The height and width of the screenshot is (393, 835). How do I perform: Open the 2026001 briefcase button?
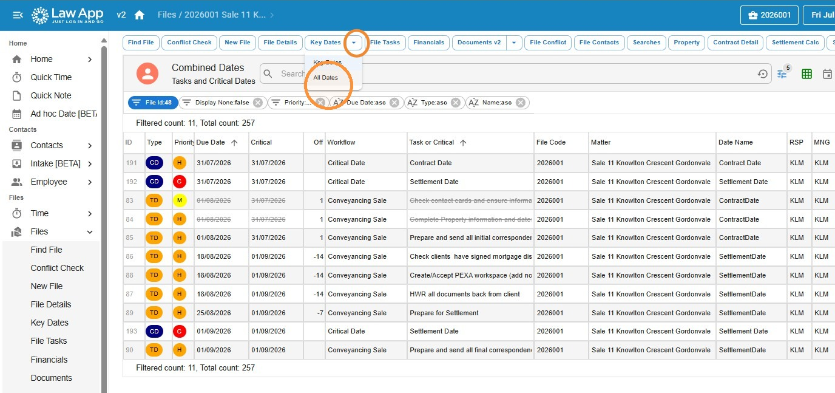769,15
